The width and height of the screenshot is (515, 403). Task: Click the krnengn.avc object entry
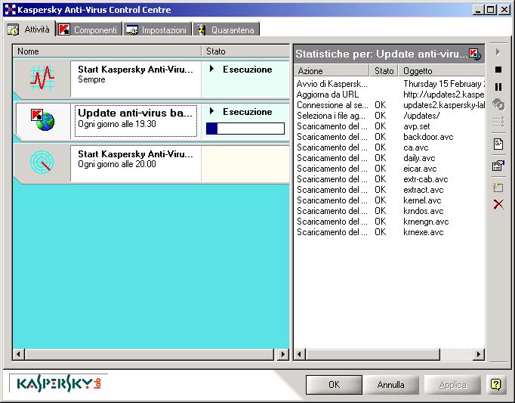pyautogui.click(x=426, y=222)
